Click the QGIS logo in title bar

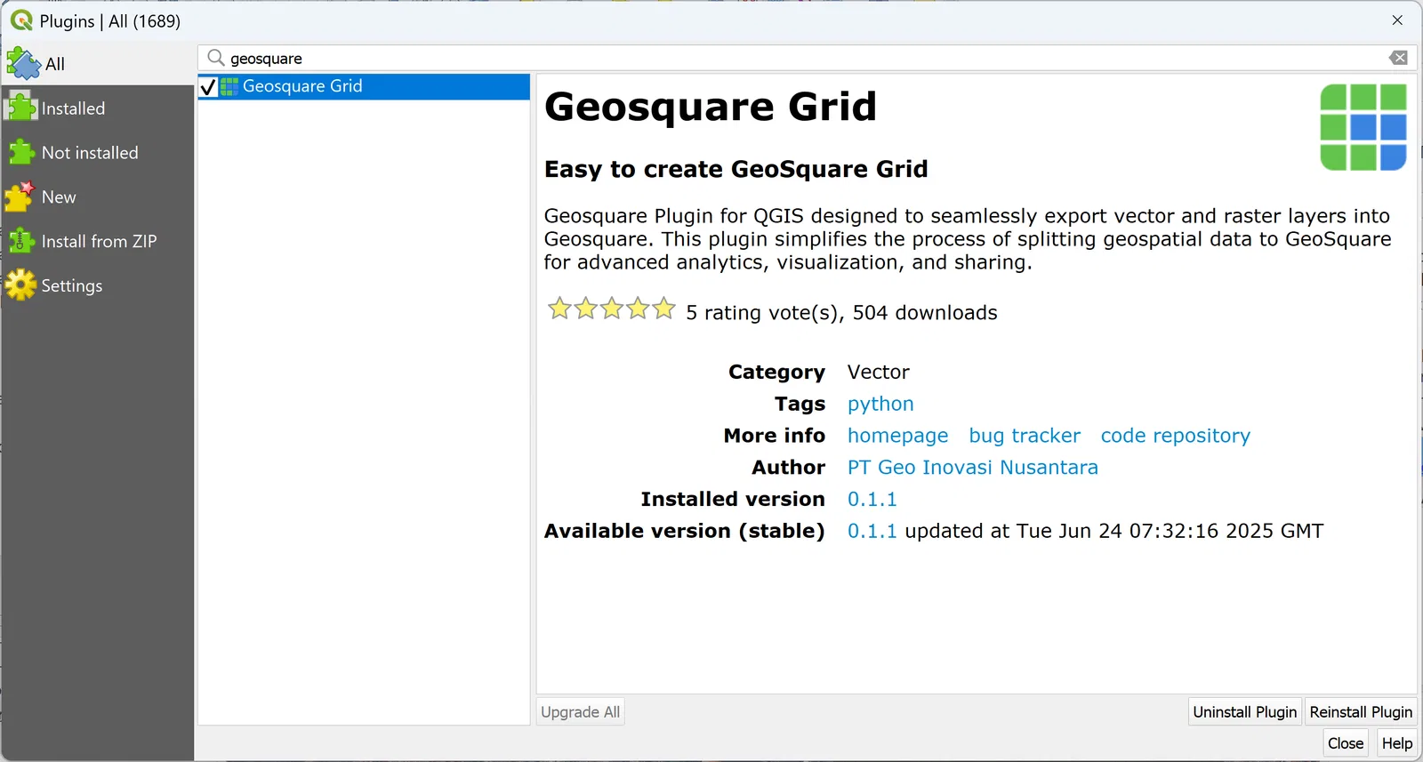click(20, 20)
